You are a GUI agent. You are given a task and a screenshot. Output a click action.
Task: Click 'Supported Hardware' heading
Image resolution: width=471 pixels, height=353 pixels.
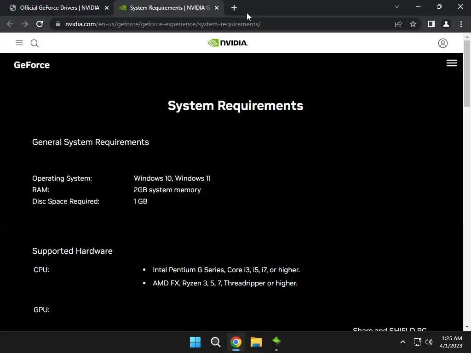[x=72, y=251]
